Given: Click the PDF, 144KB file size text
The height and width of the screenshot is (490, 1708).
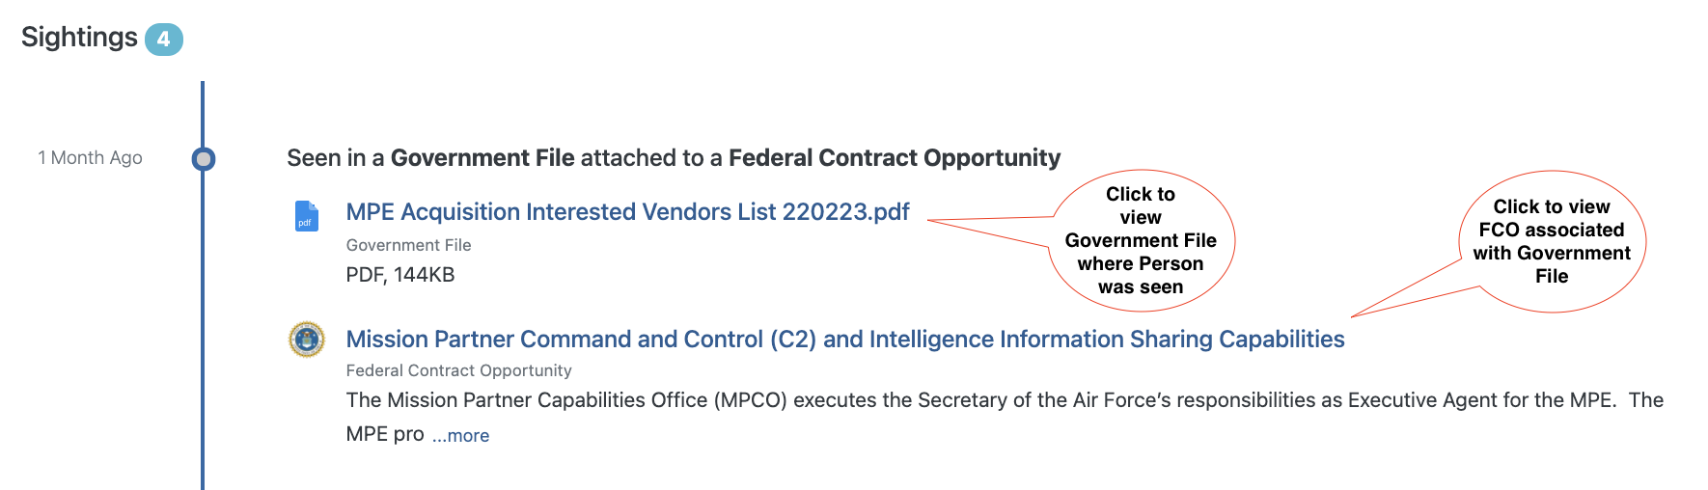Looking at the screenshot, I should [x=400, y=275].
